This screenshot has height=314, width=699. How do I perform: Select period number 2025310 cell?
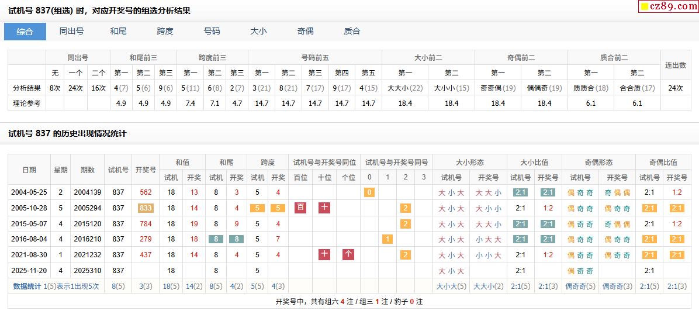click(88, 271)
